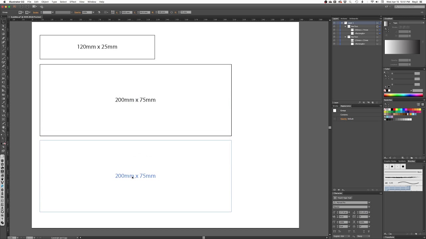This screenshot has width=426, height=239.
Task: Switch to the Actions tab
Action: coord(344,19)
